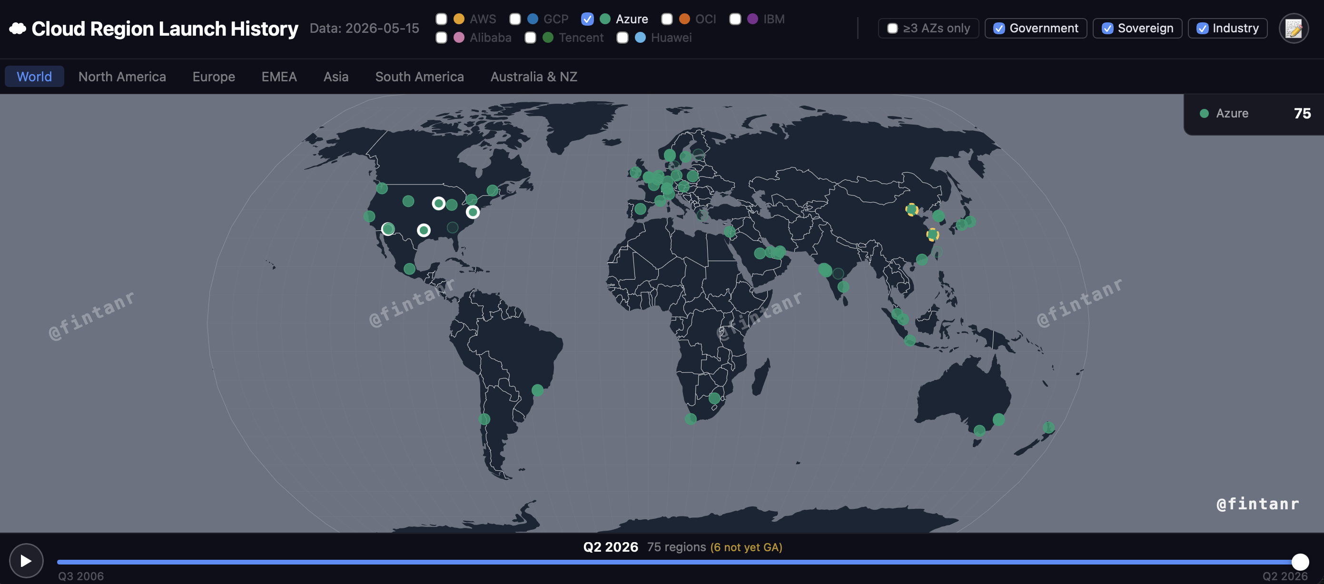
Task: Click the Melbourne area Azure region marker
Action: point(979,430)
